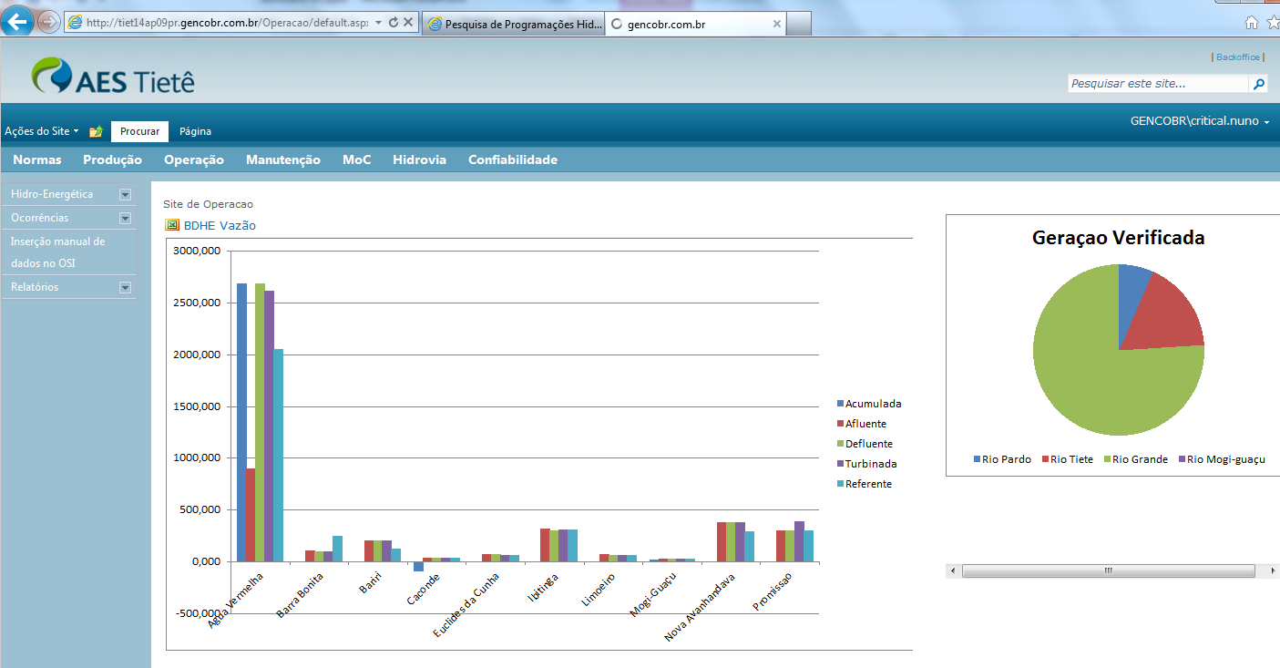The height and width of the screenshot is (668, 1280).
Task: Click the Rio Tiete pie legend entry
Action: click(x=1067, y=459)
